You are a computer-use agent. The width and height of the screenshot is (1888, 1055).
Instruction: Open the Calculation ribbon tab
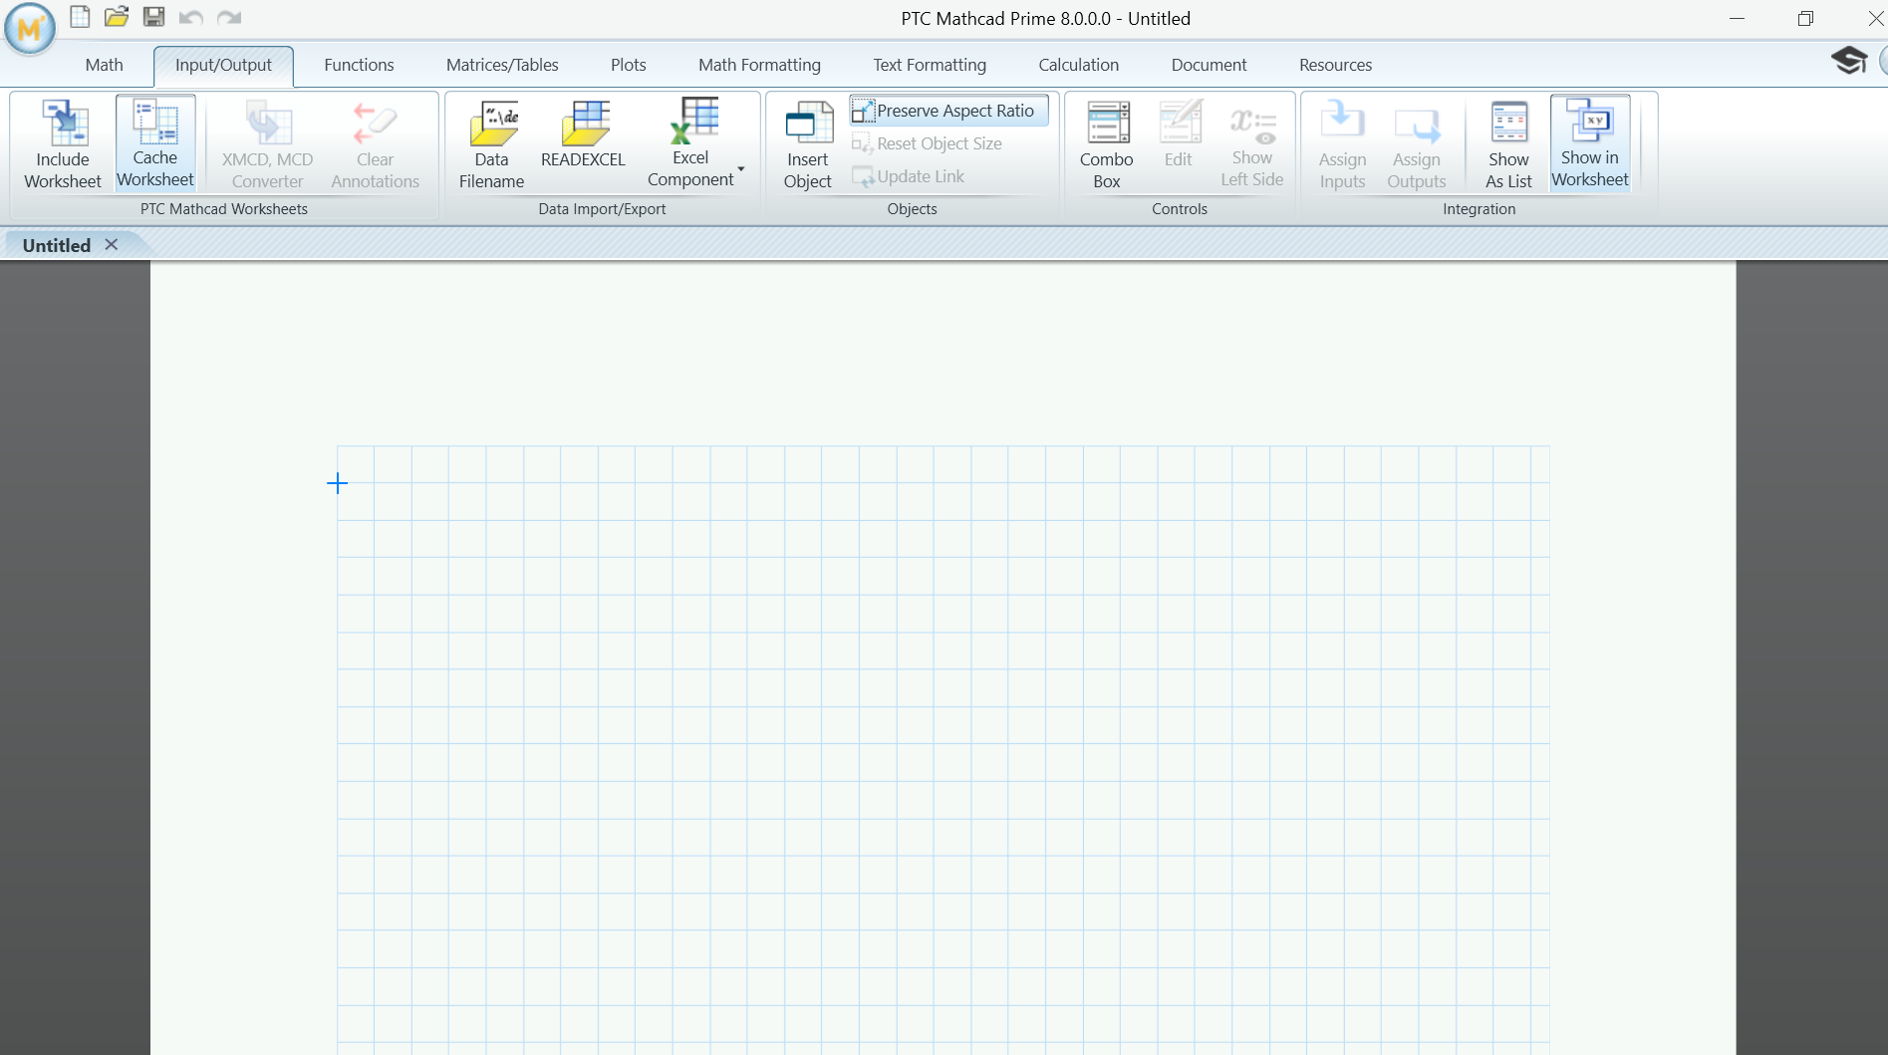1078,65
